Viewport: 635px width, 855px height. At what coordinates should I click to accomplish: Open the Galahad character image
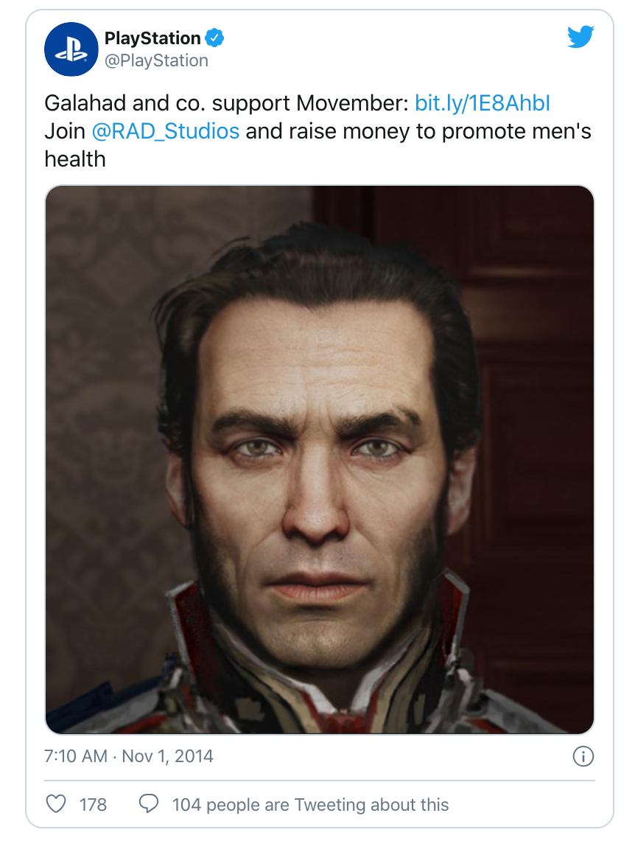point(319,459)
